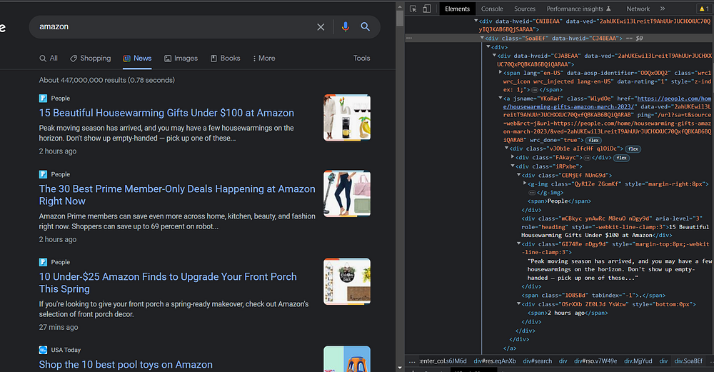Click People publisher icon above Housewarming article
Image resolution: width=714 pixels, height=372 pixels.
[x=43, y=99]
